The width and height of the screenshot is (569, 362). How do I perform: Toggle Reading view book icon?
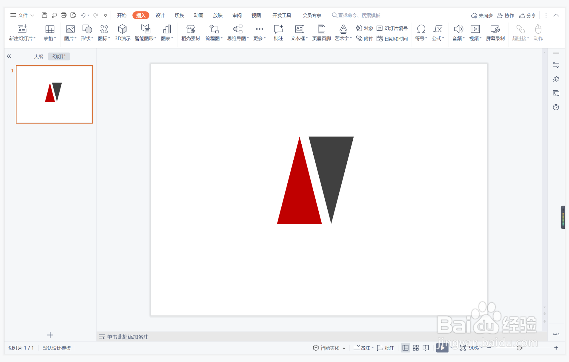coord(426,348)
